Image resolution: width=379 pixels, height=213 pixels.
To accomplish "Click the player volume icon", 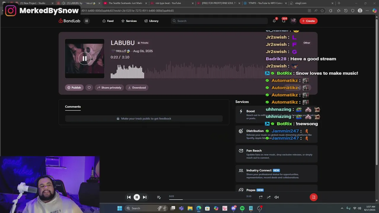I will 277,197.
